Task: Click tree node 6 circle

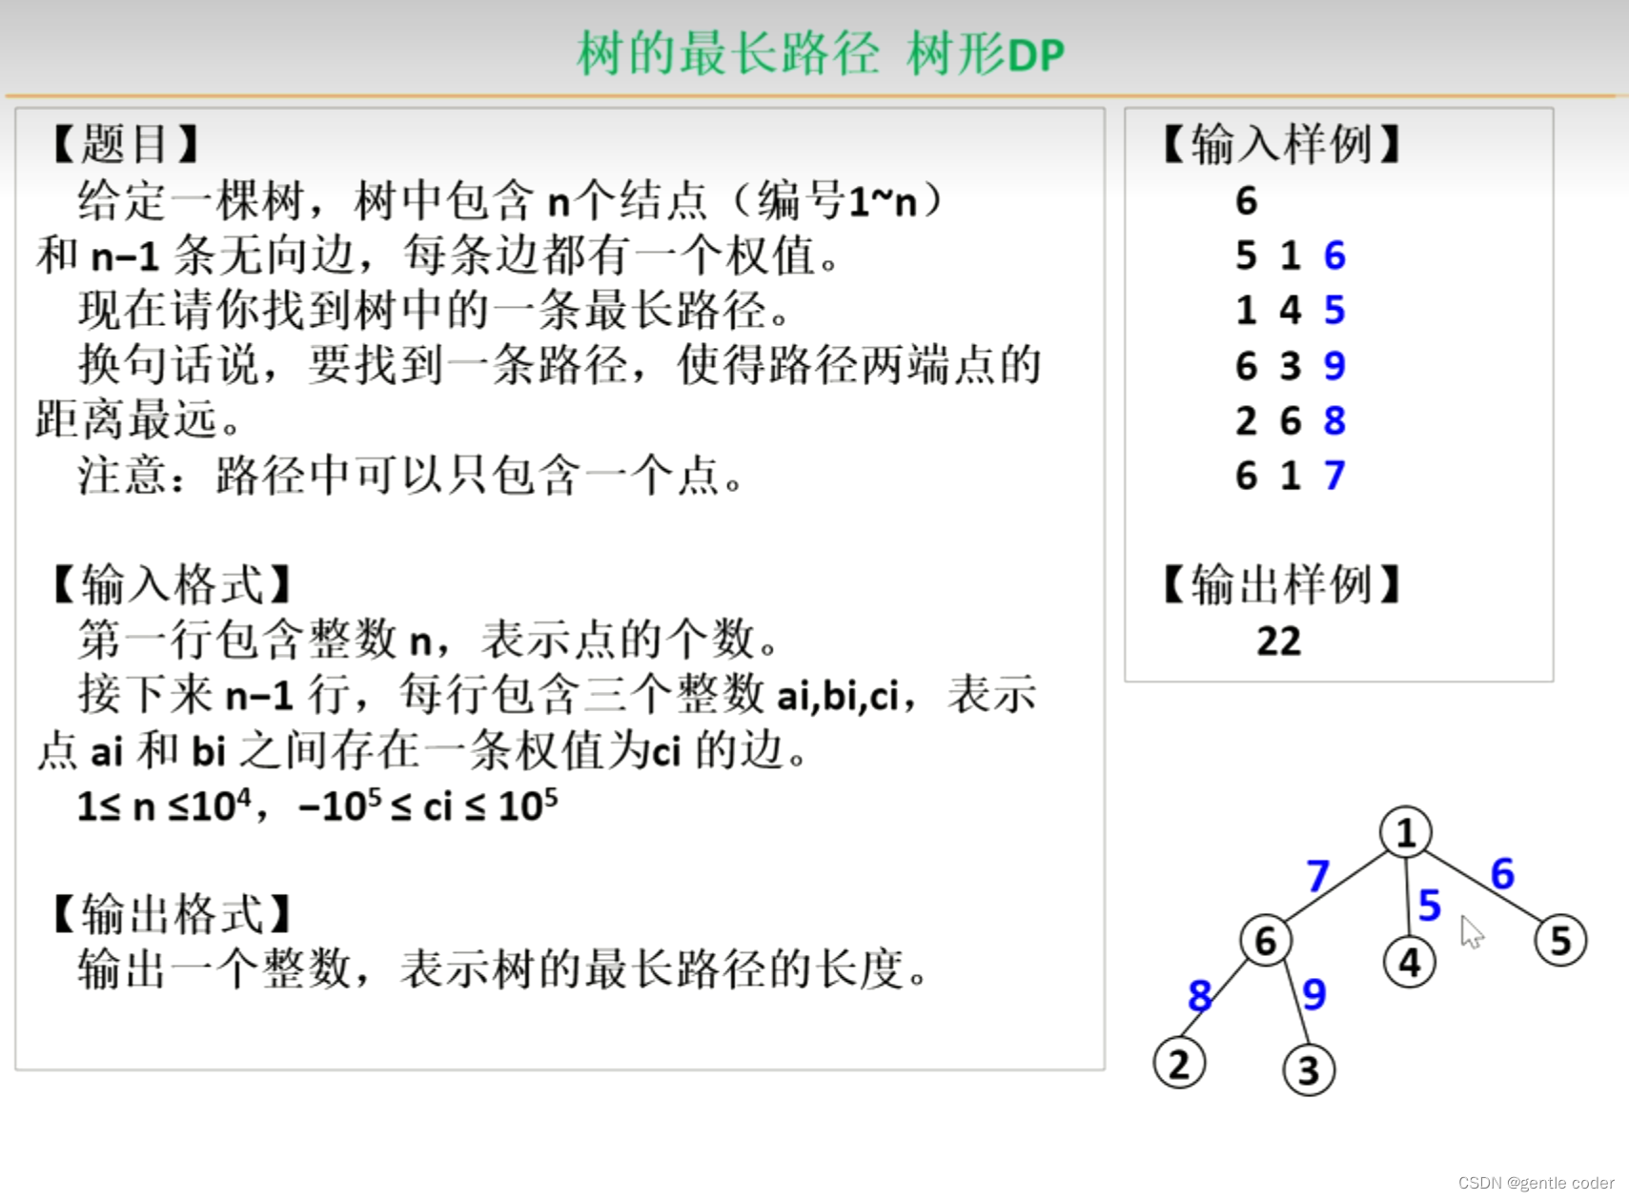Action: (x=1266, y=941)
